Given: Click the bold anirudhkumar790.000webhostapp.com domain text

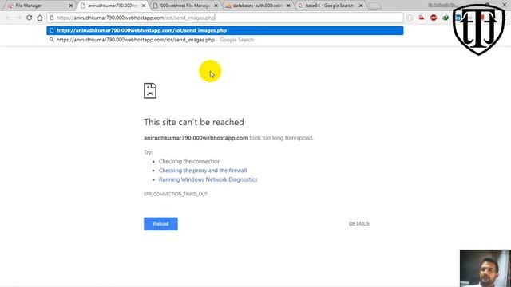Looking at the screenshot, I should pyautogui.click(x=196, y=138).
